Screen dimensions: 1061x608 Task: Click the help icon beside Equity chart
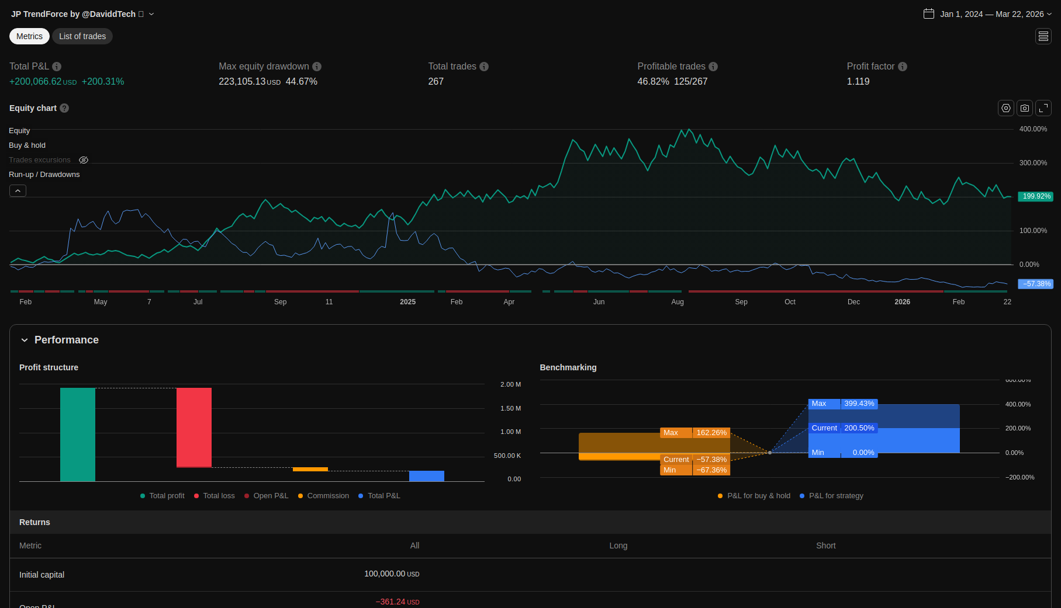click(64, 108)
